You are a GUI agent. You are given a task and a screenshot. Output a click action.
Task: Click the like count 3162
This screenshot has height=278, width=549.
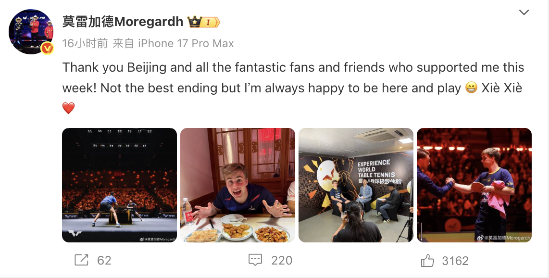point(455,261)
